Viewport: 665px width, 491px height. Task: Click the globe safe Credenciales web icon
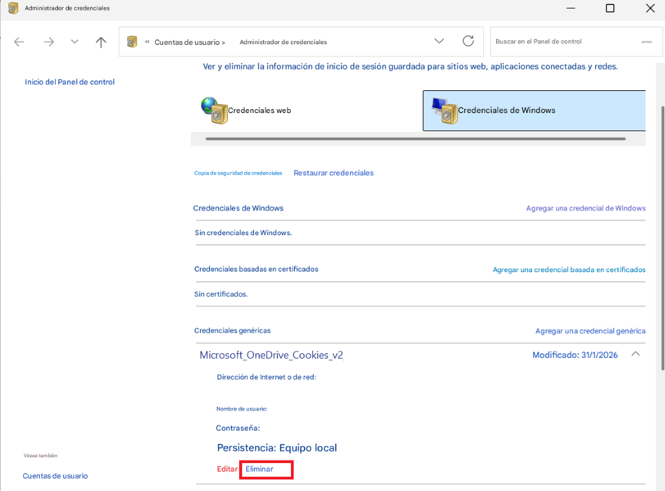click(214, 110)
